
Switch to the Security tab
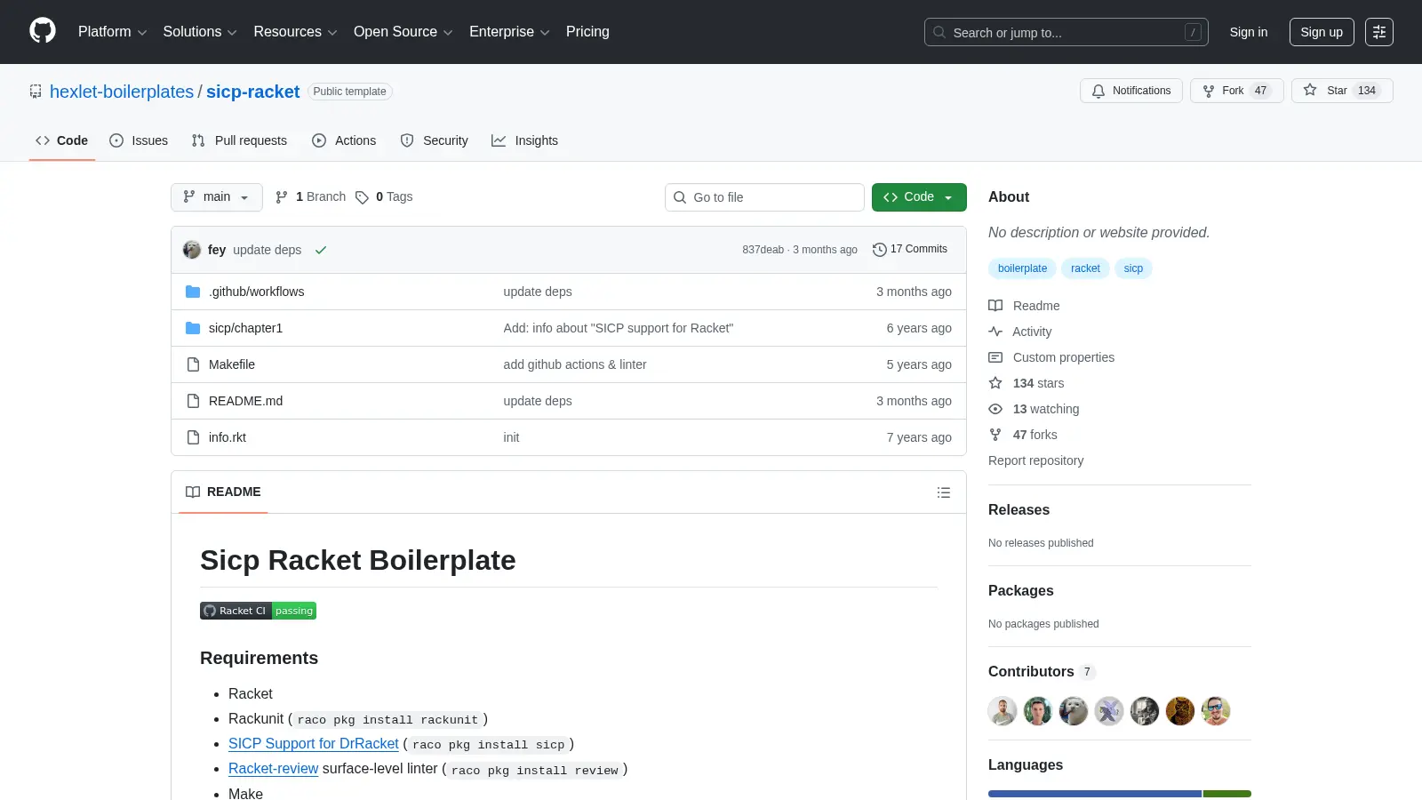(x=434, y=140)
